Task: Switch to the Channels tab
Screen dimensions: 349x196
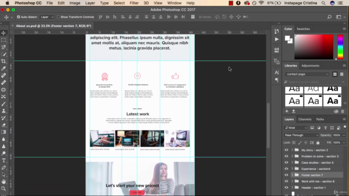Action: [305, 119]
